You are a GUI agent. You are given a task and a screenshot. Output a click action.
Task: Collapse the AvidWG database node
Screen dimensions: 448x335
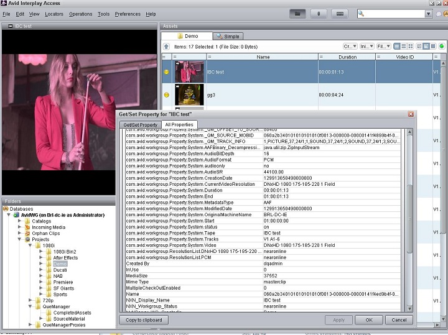[x=9, y=215]
